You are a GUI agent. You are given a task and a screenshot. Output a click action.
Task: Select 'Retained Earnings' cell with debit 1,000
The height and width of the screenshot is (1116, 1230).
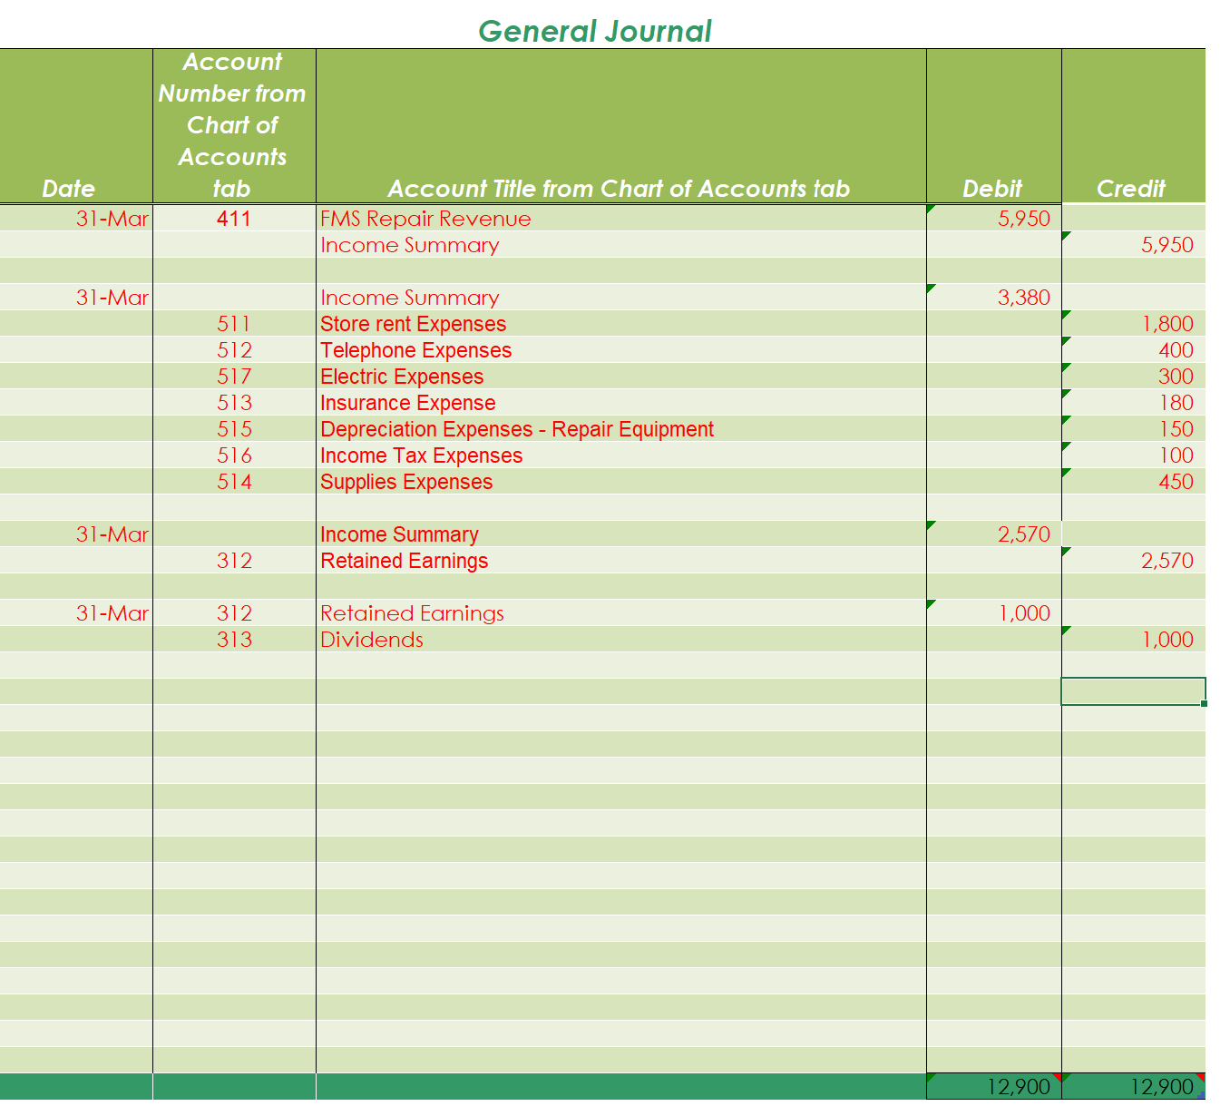point(621,613)
